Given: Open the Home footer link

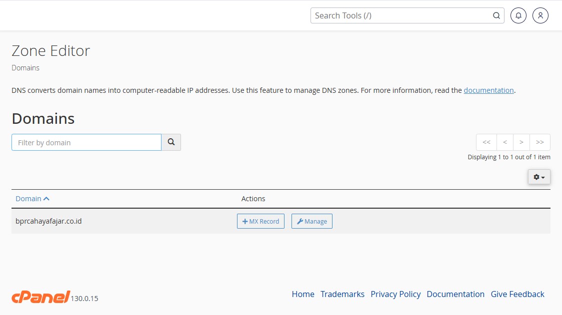Looking at the screenshot, I should point(303,294).
